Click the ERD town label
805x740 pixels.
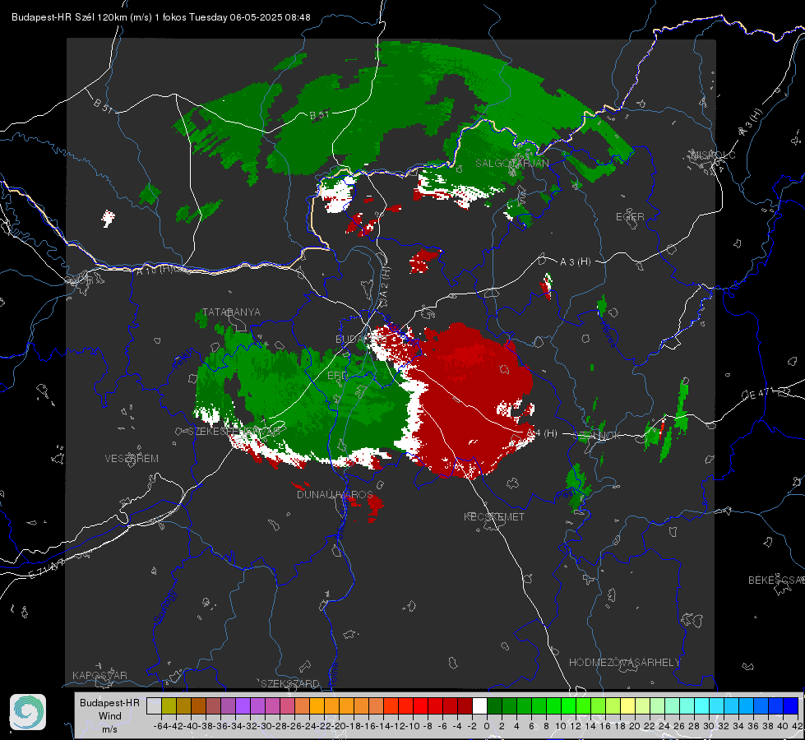pyautogui.click(x=337, y=376)
